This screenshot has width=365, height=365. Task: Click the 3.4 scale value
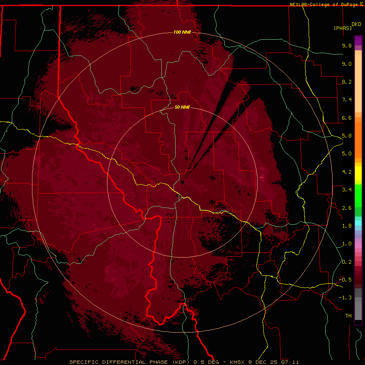347,190
